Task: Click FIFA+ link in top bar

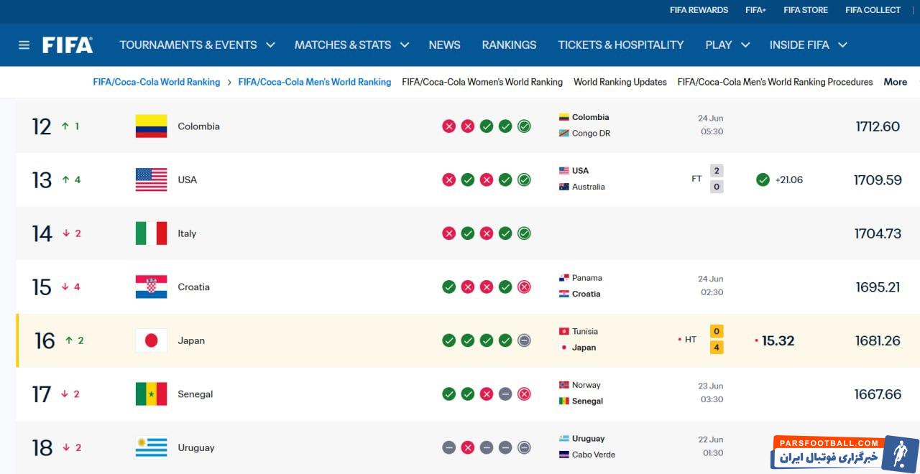Action: click(755, 10)
